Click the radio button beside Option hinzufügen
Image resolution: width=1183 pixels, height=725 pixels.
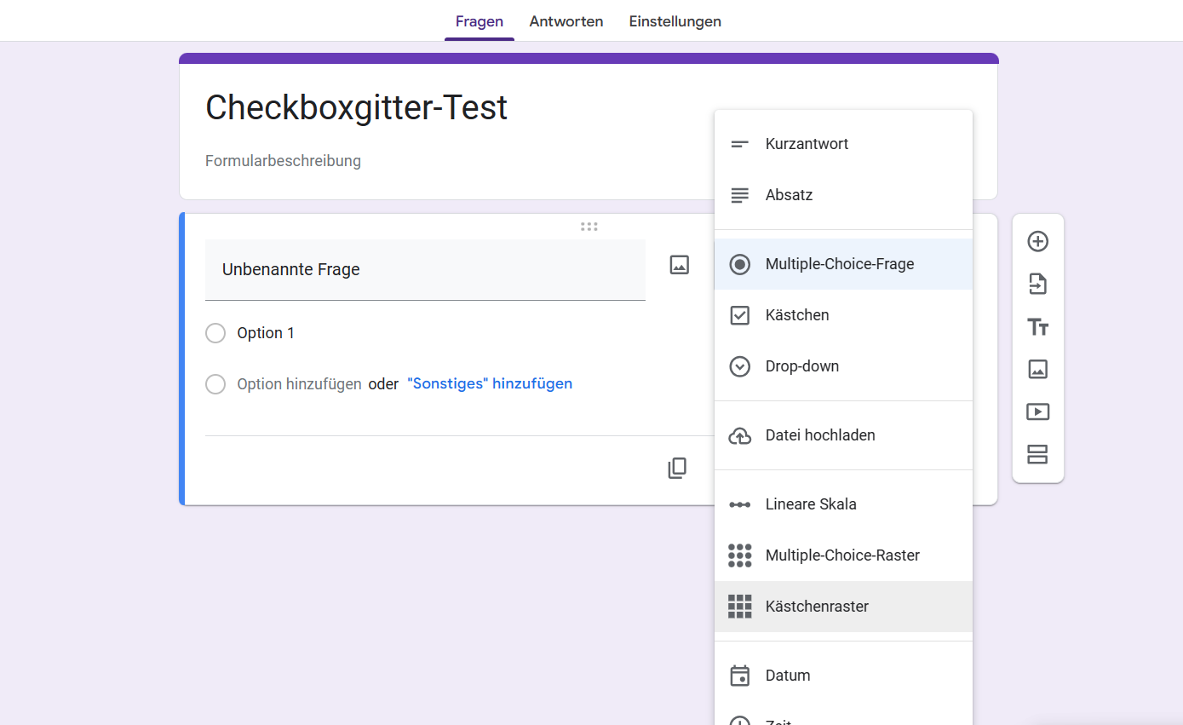[x=215, y=384]
